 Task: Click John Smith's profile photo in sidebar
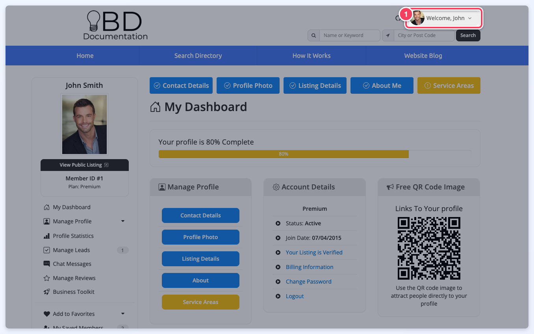click(x=84, y=124)
